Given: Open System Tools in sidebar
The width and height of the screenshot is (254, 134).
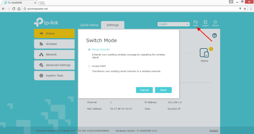Looking at the screenshot, I should [54, 75].
